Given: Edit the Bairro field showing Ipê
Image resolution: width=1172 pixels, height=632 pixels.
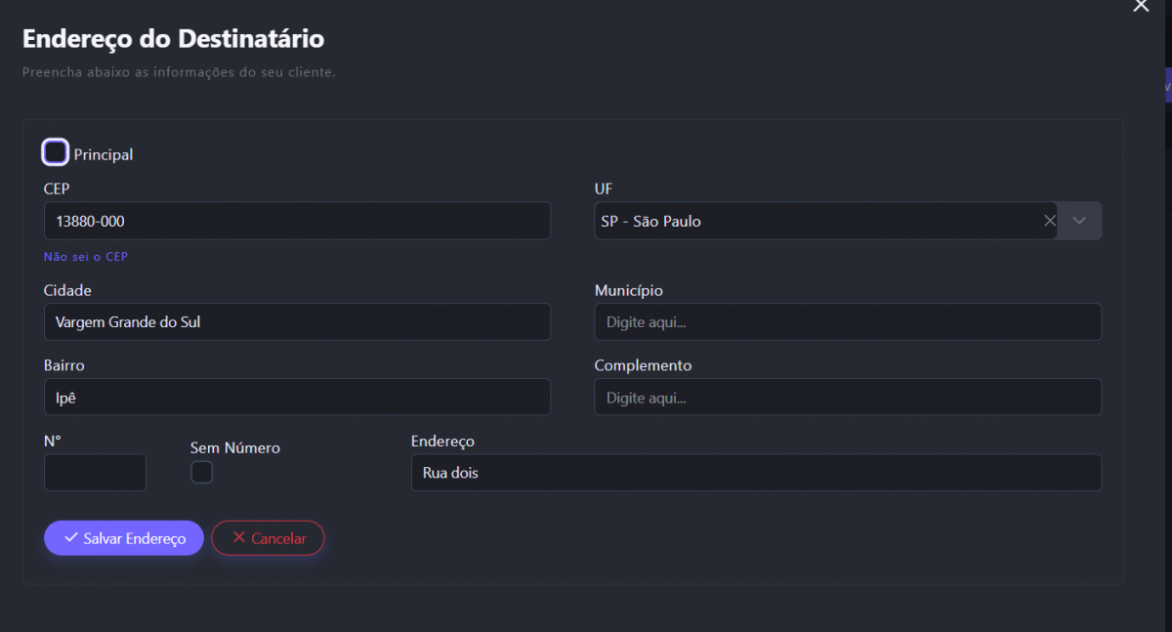Looking at the screenshot, I should point(297,397).
